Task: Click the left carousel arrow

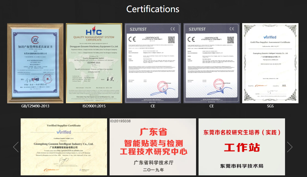Action: click(x=16, y=147)
